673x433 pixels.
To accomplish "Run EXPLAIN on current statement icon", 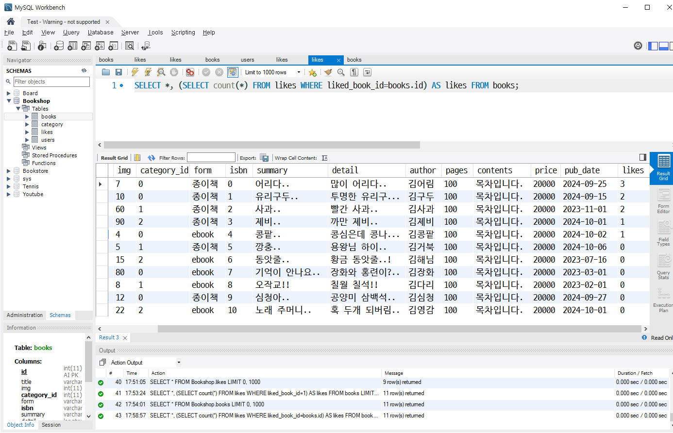I will point(161,72).
